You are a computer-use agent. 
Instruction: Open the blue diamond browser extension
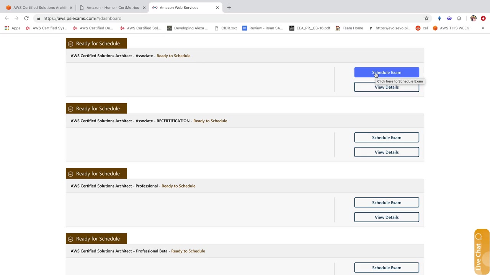pyautogui.click(x=439, y=18)
